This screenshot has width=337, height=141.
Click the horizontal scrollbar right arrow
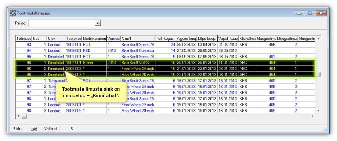click(313, 116)
